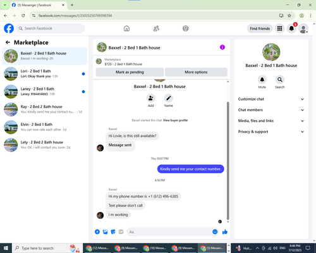Choose a sticker in the composer
Screen dimensions: 316x253
(113, 232)
